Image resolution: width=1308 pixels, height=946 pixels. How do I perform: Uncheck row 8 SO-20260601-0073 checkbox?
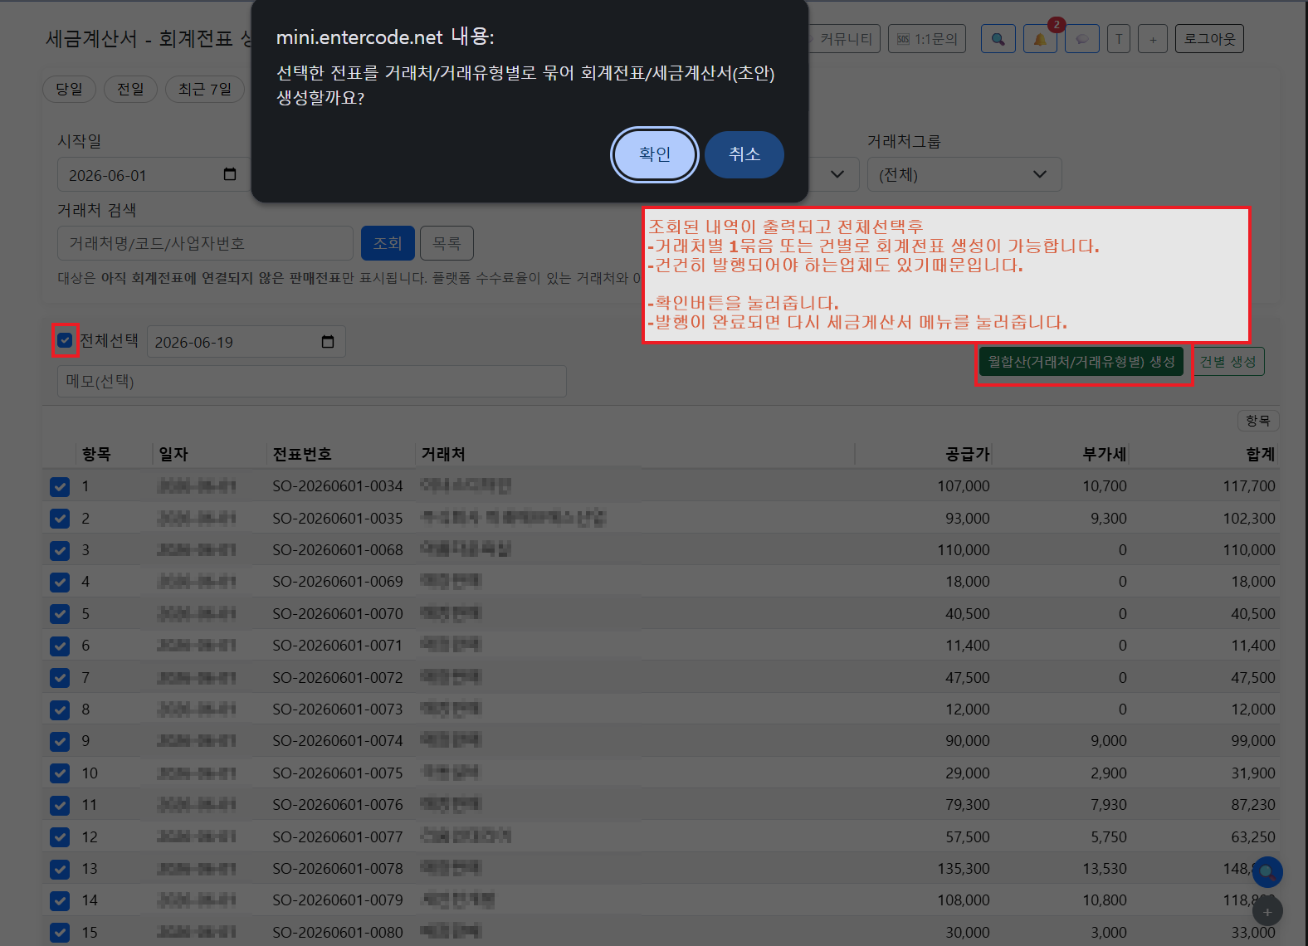[60, 709]
